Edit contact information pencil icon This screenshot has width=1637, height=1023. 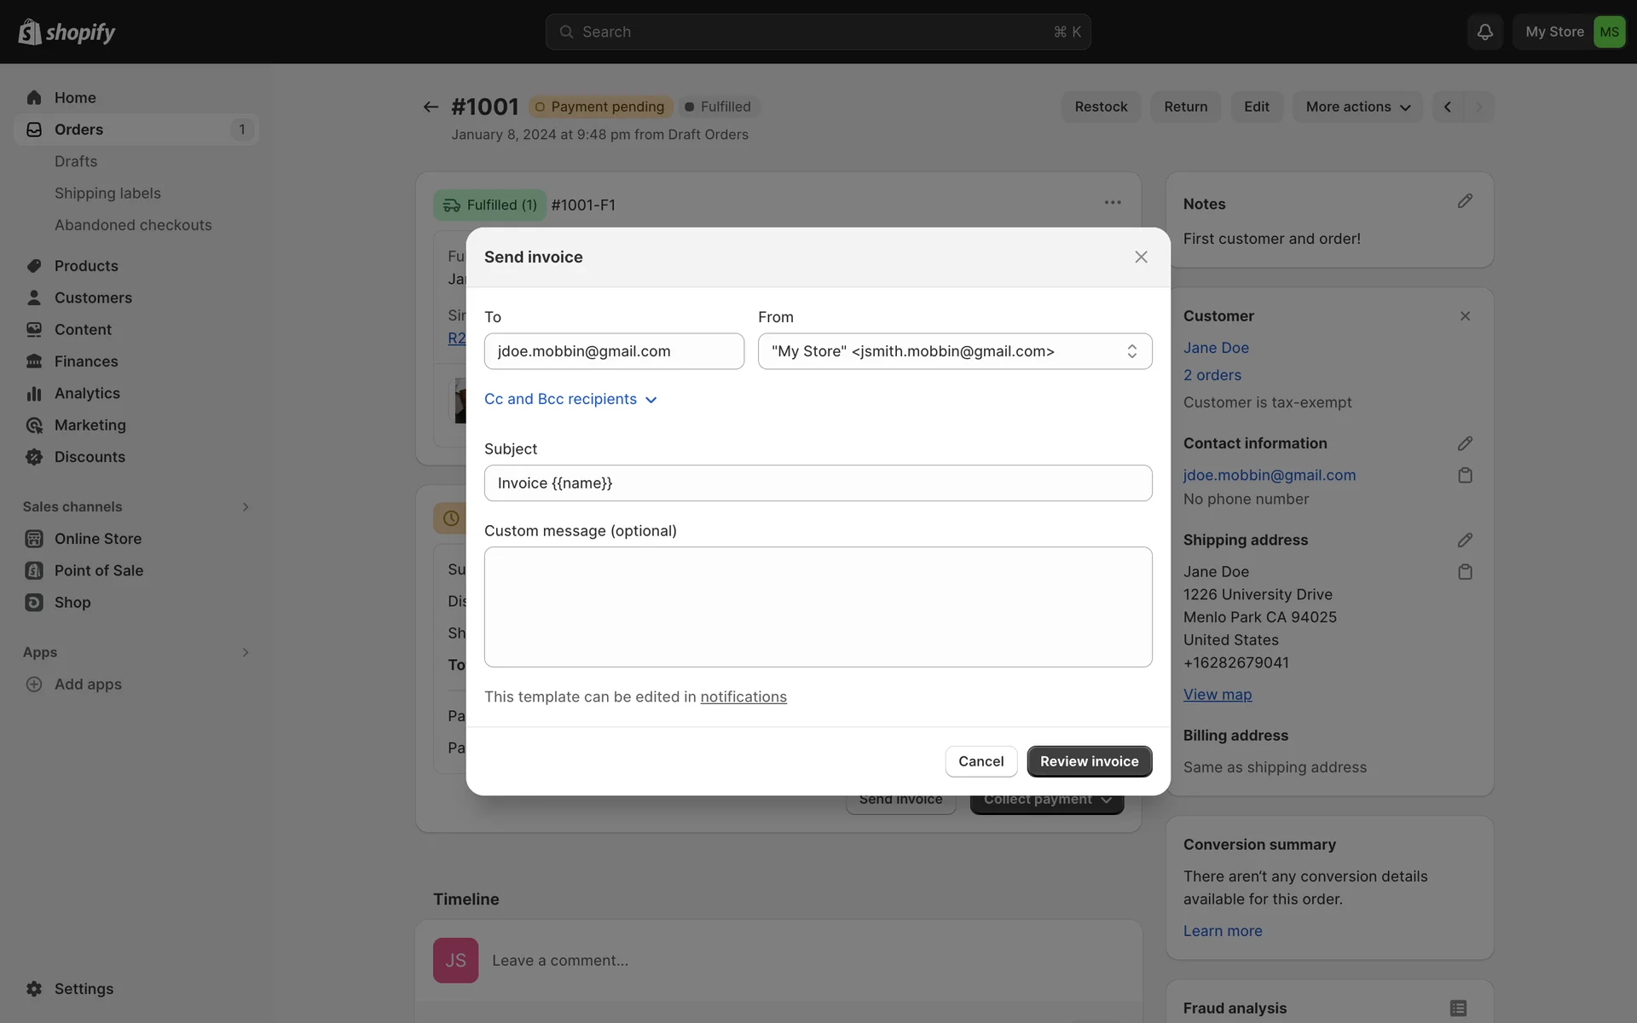(x=1465, y=443)
